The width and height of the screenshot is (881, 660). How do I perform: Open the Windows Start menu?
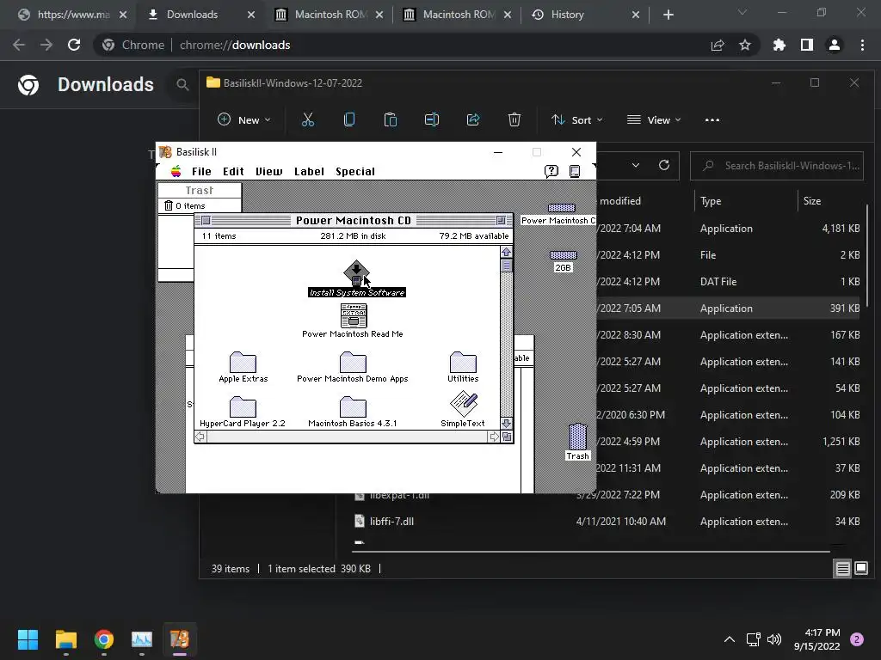point(28,639)
